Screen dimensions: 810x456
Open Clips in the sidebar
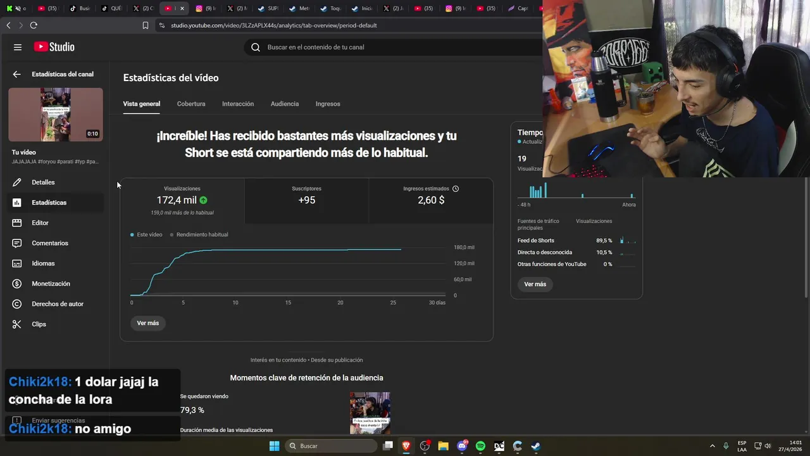coord(55,324)
